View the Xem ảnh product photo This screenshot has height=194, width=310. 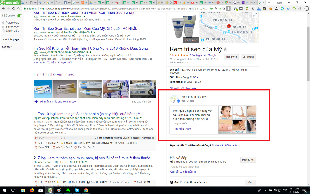pyautogui.click(x=191, y=40)
